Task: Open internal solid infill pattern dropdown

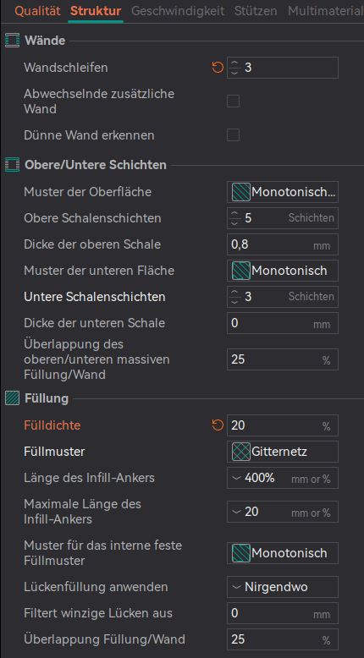Action: (283, 553)
